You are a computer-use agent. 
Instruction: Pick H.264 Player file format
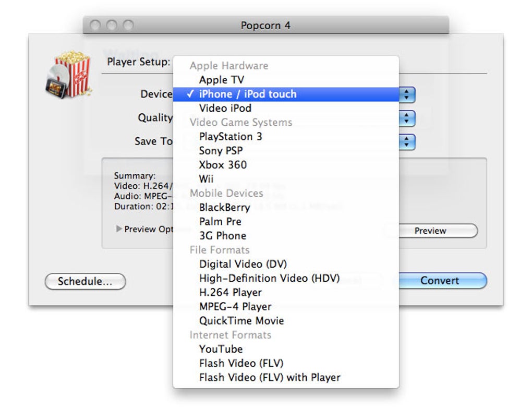pos(286,292)
